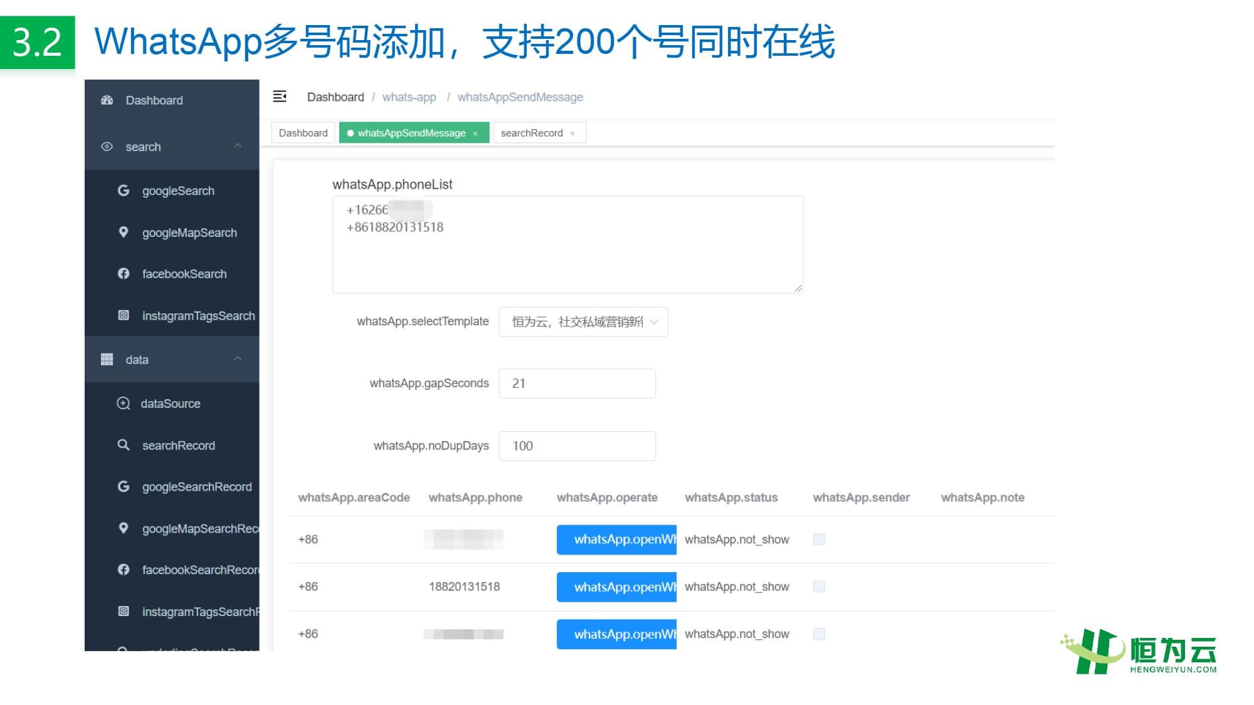Click the whatsApp.note column header

[x=983, y=498]
